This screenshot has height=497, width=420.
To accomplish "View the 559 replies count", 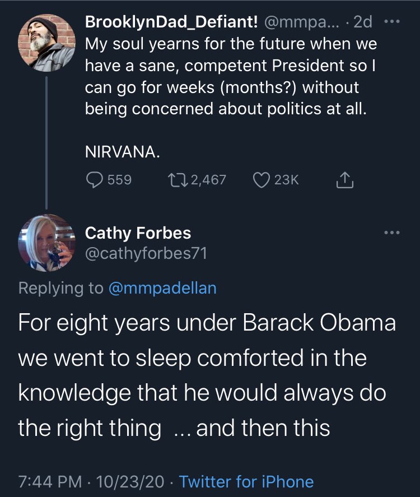I will pos(119,179).
